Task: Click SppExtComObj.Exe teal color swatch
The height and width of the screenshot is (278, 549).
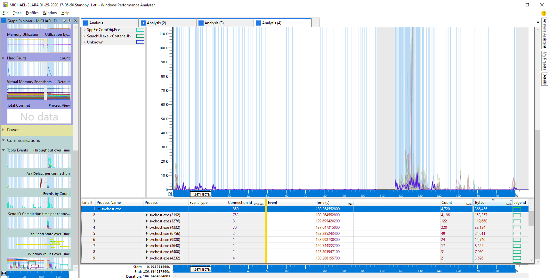Action: point(140,30)
